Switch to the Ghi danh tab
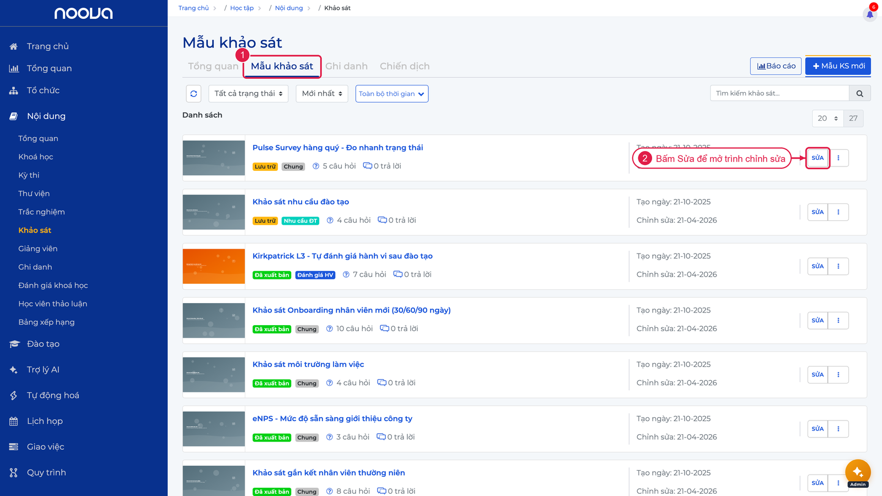 coord(346,66)
